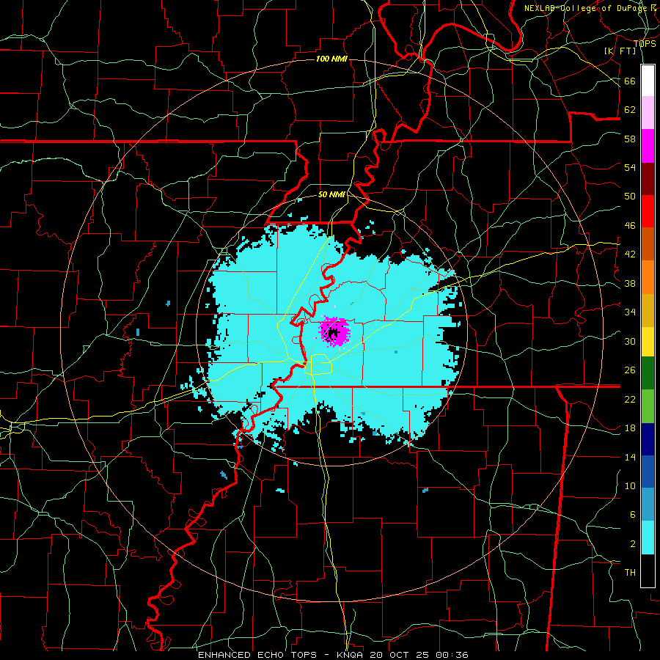This screenshot has width=660, height=660.
Task: Click the yellow legend swatch
Action: pyautogui.click(x=648, y=342)
